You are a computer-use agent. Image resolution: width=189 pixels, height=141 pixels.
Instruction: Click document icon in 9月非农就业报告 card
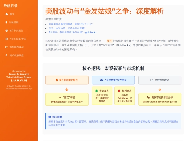(57, 80)
